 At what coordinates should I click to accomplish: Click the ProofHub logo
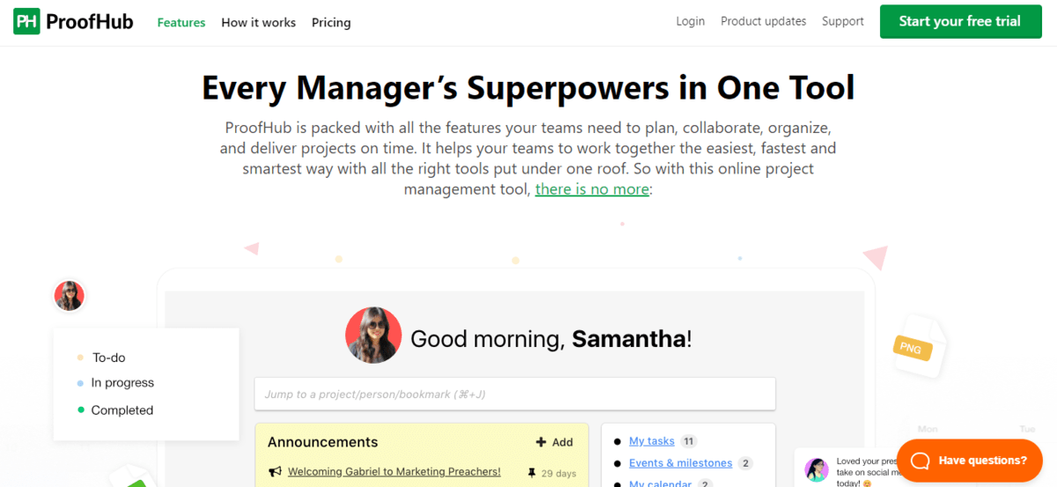[x=73, y=22]
